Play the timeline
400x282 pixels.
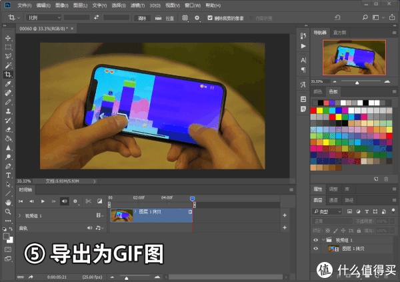(x=43, y=201)
